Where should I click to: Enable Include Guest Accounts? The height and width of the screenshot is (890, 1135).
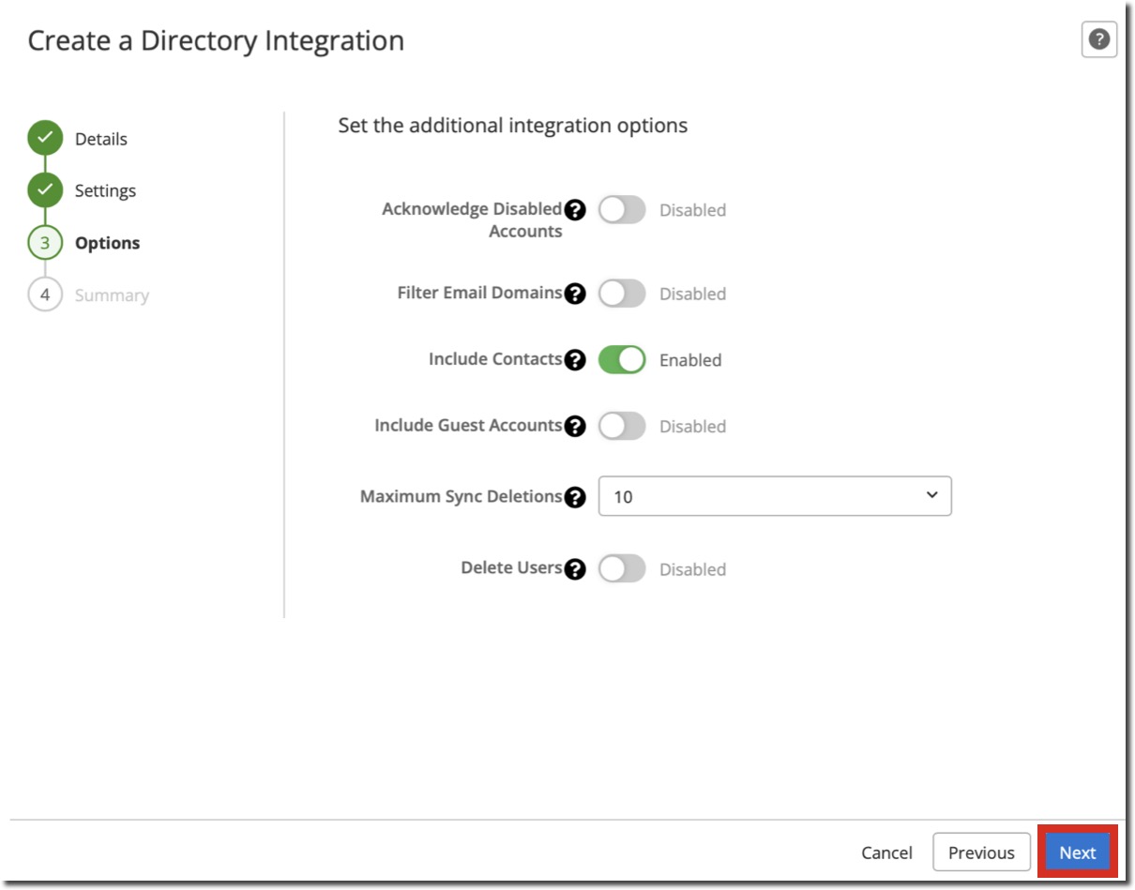coord(622,426)
